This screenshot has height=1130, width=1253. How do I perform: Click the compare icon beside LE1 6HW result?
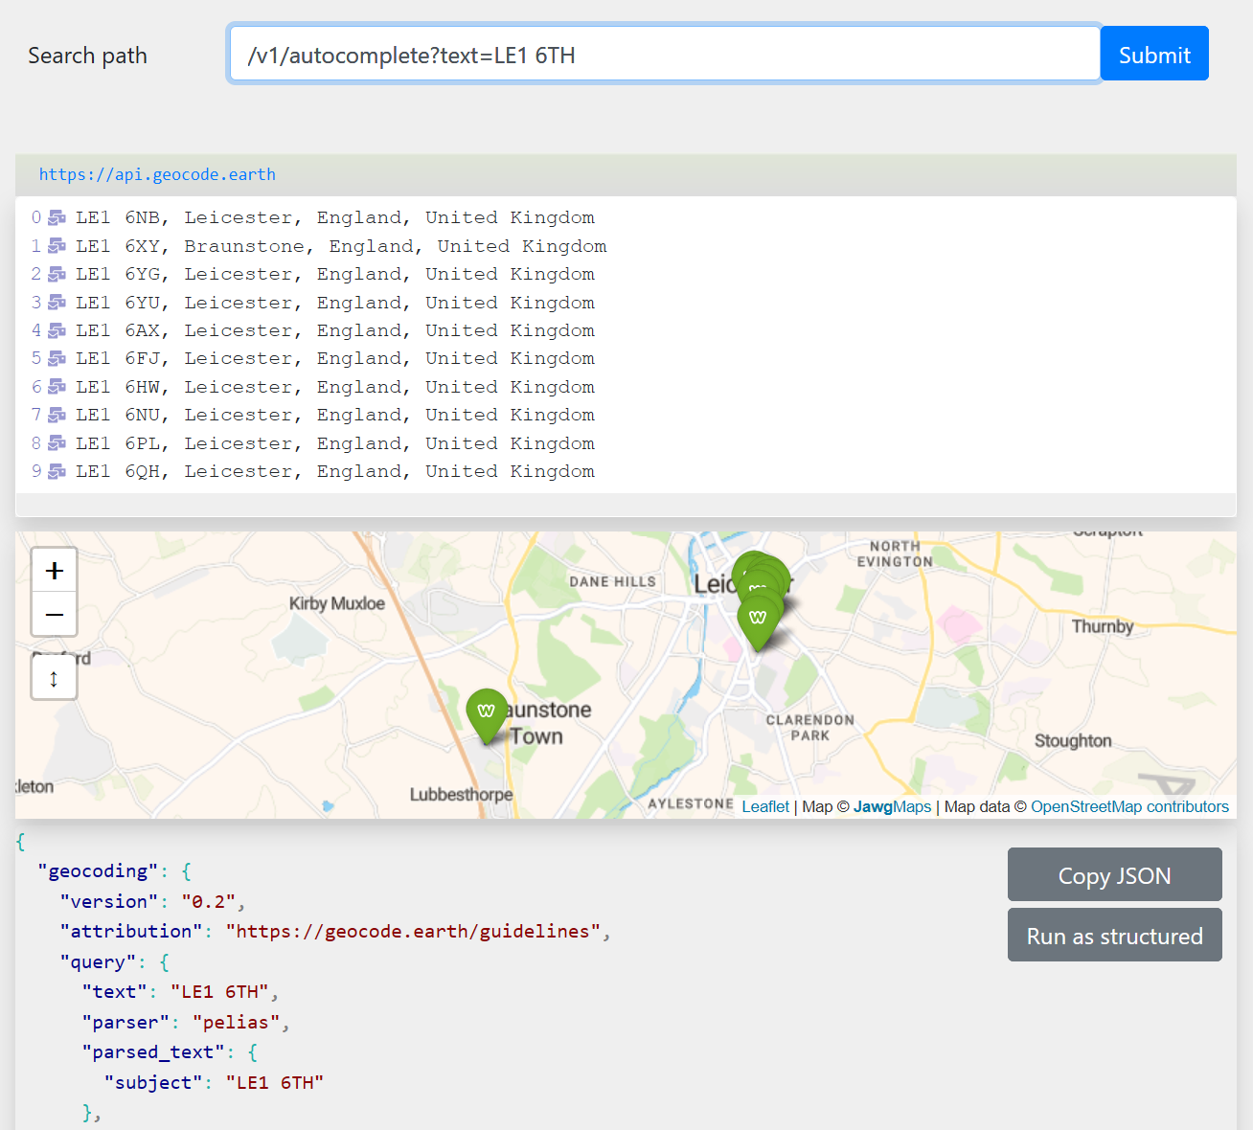coord(57,386)
